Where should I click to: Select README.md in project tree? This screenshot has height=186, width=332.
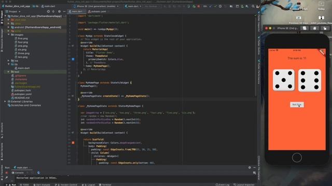(x=20, y=98)
